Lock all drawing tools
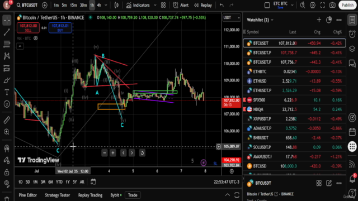The image size is (358, 201). tap(7, 172)
